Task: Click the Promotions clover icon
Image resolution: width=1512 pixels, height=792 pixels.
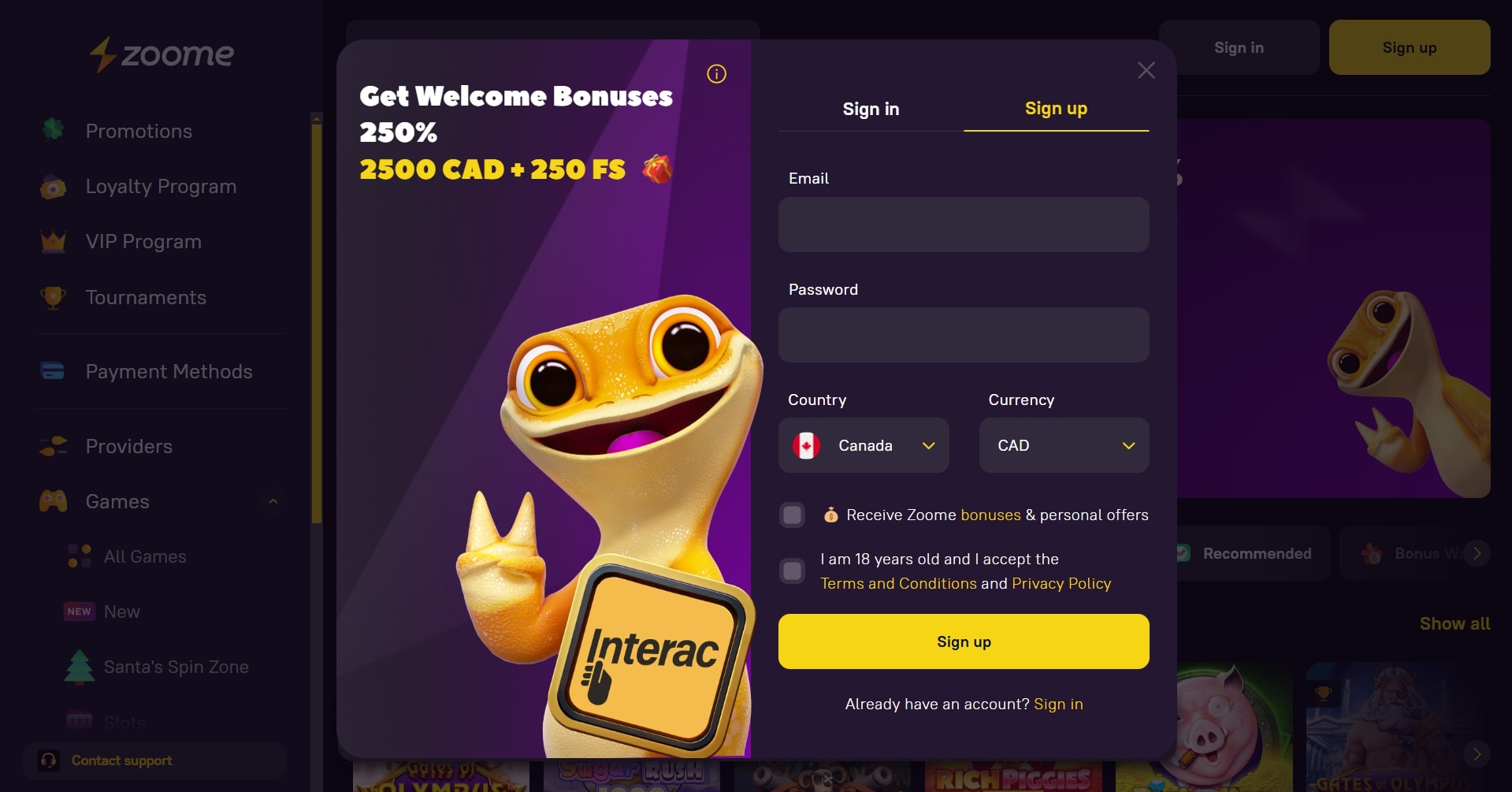Action: [x=53, y=129]
